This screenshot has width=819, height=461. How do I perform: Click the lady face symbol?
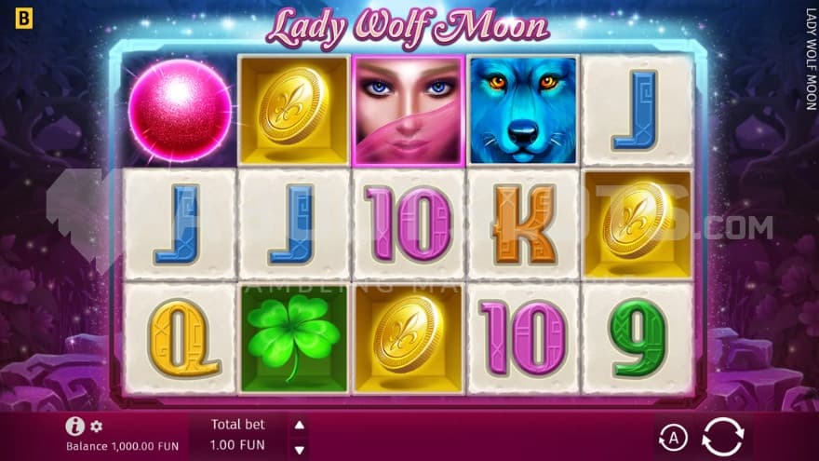[409, 110]
